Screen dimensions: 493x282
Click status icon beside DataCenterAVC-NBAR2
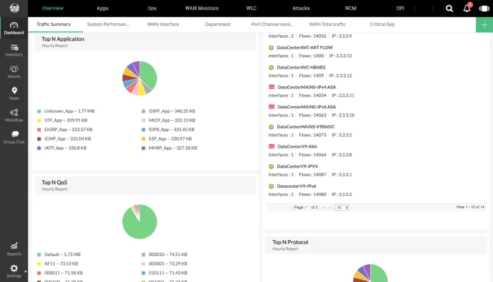click(271, 68)
